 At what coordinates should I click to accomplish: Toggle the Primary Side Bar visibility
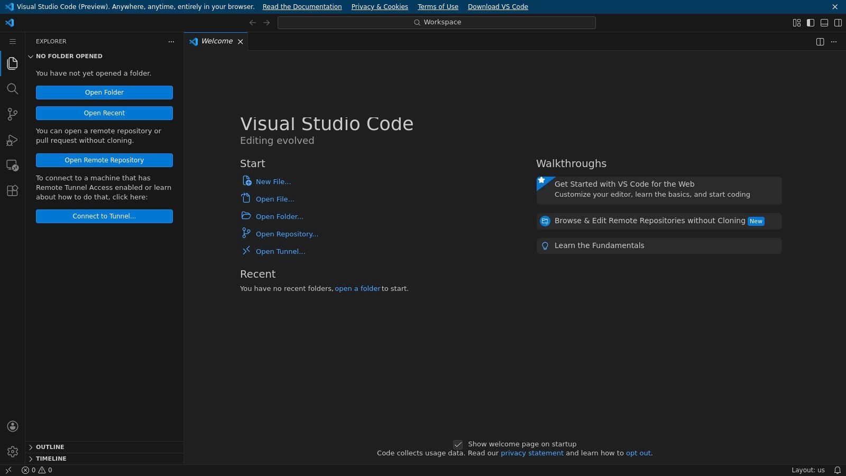[x=810, y=23]
